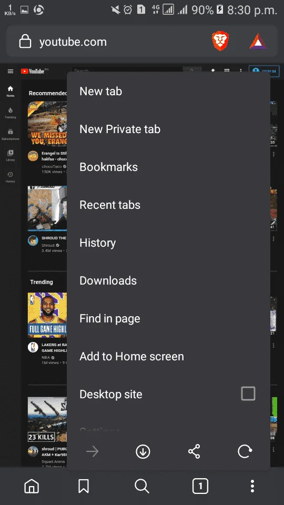Tap the download page icon in menu

point(143,451)
